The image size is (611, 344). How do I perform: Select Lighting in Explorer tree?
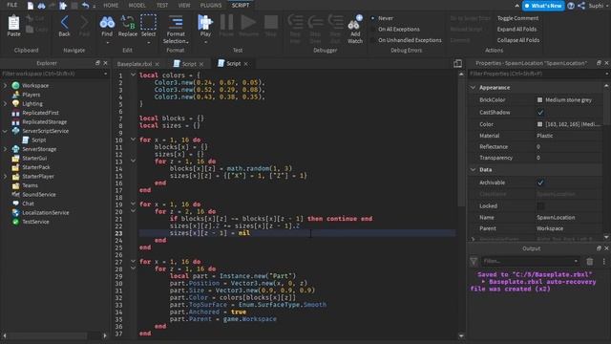[32, 104]
